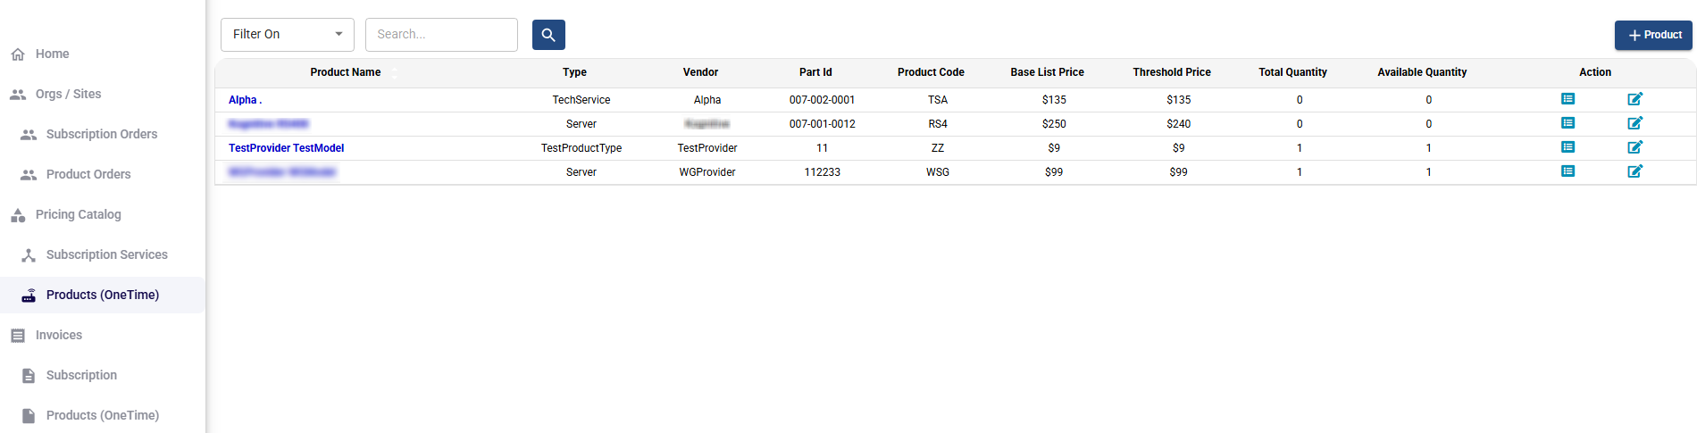
Task: Click edit icon for 007-001-0012 row
Action: [1634, 123]
